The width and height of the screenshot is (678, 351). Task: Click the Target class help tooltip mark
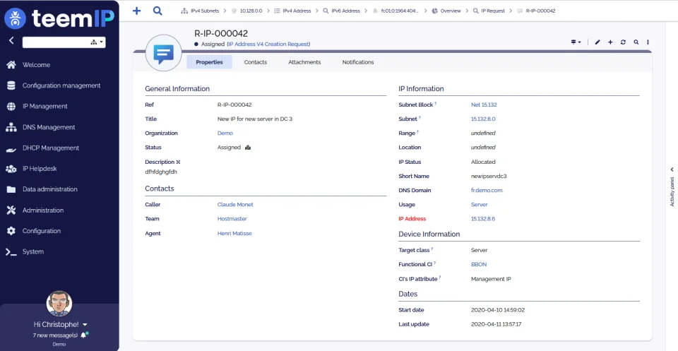(432, 249)
